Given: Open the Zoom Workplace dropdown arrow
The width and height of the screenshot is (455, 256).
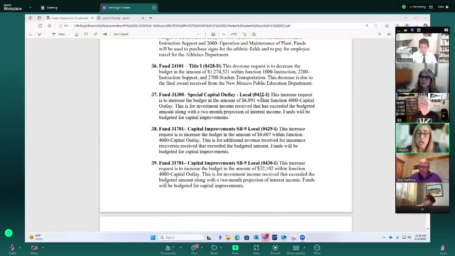Looking at the screenshot, I should [x=30, y=7].
